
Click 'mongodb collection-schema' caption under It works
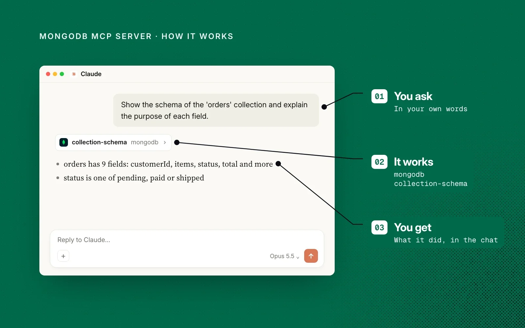click(430, 179)
